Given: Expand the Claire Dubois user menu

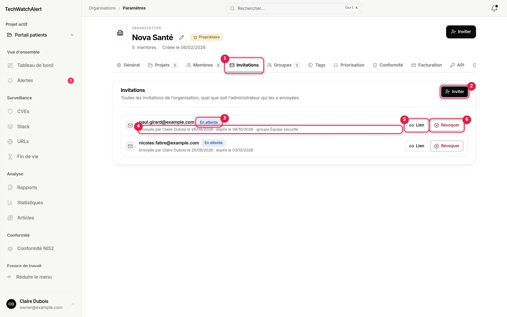Looking at the screenshot, I should click(40, 304).
